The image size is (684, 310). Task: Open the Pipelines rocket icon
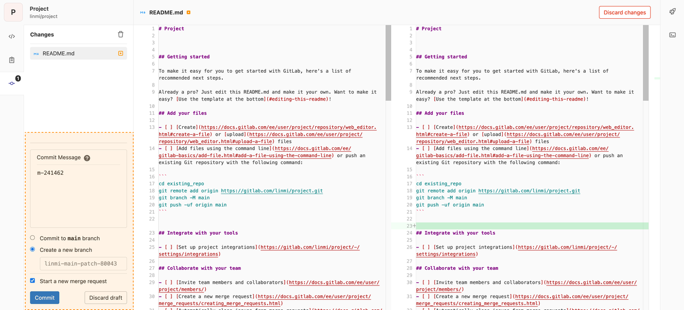tap(672, 11)
